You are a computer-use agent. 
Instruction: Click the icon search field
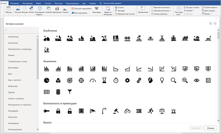[x=21, y=30]
